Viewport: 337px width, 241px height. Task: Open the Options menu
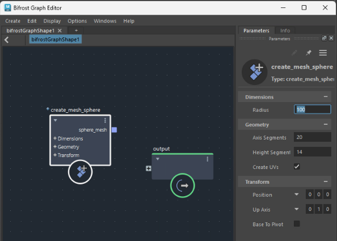(x=77, y=21)
